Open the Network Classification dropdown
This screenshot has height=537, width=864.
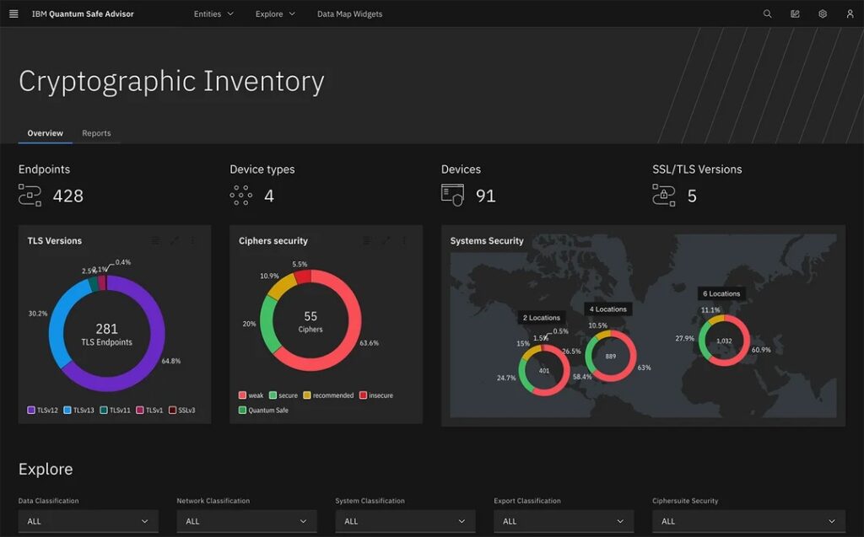246,521
